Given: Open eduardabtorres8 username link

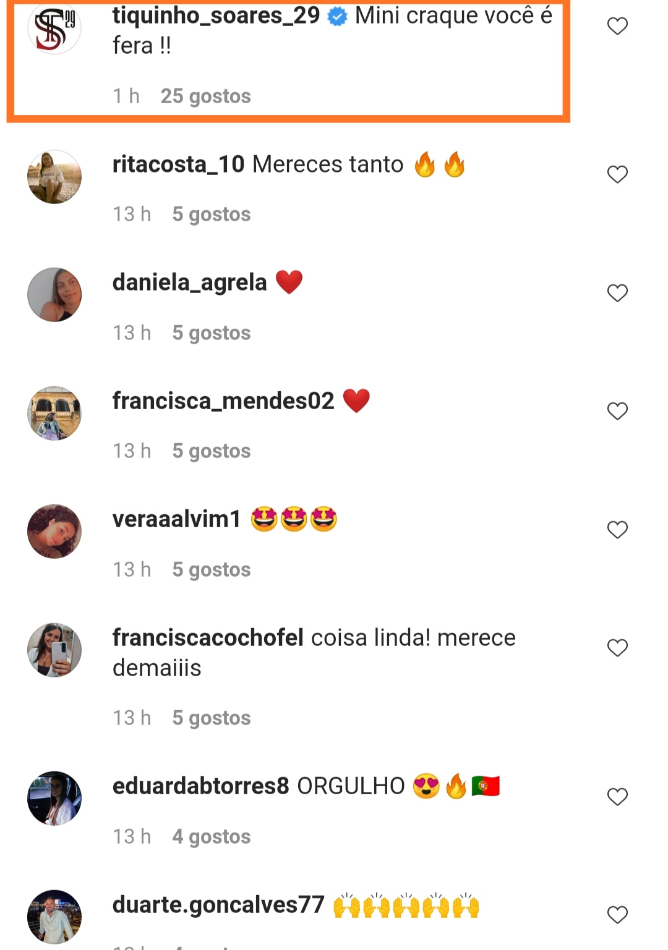Looking at the screenshot, I should click(201, 786).
